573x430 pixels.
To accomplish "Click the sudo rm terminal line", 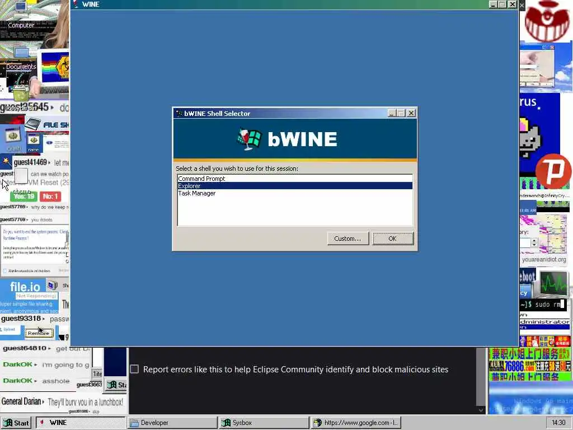I will pyautogui.click(x=543, y=304).
